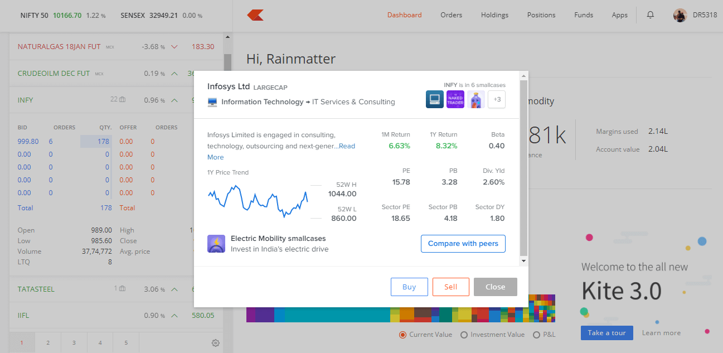Open the notifications bell
This screenshot has height=353, width=723.
pyautogui.click(x=650, y=15)
